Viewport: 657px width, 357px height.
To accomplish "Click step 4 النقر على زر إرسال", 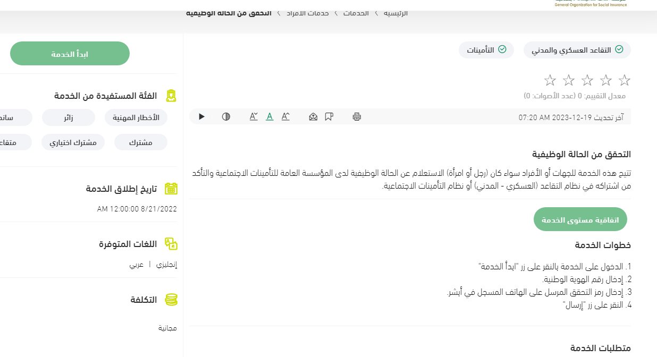I will coord(597,305).
